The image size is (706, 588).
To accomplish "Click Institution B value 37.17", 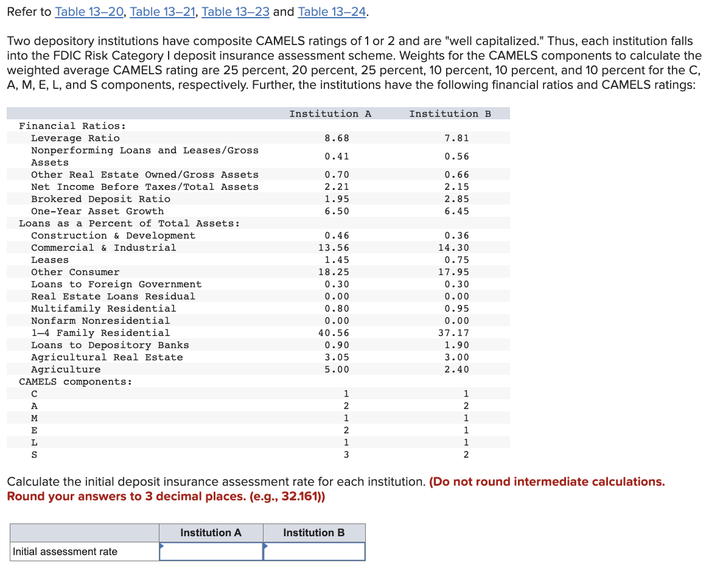I will point(454,333).
